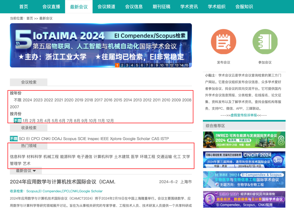Open the IWRED 2024 recommended banner
Image resolution: width=294 pixels, height=210 pixels.
click(x=244, y=140)
